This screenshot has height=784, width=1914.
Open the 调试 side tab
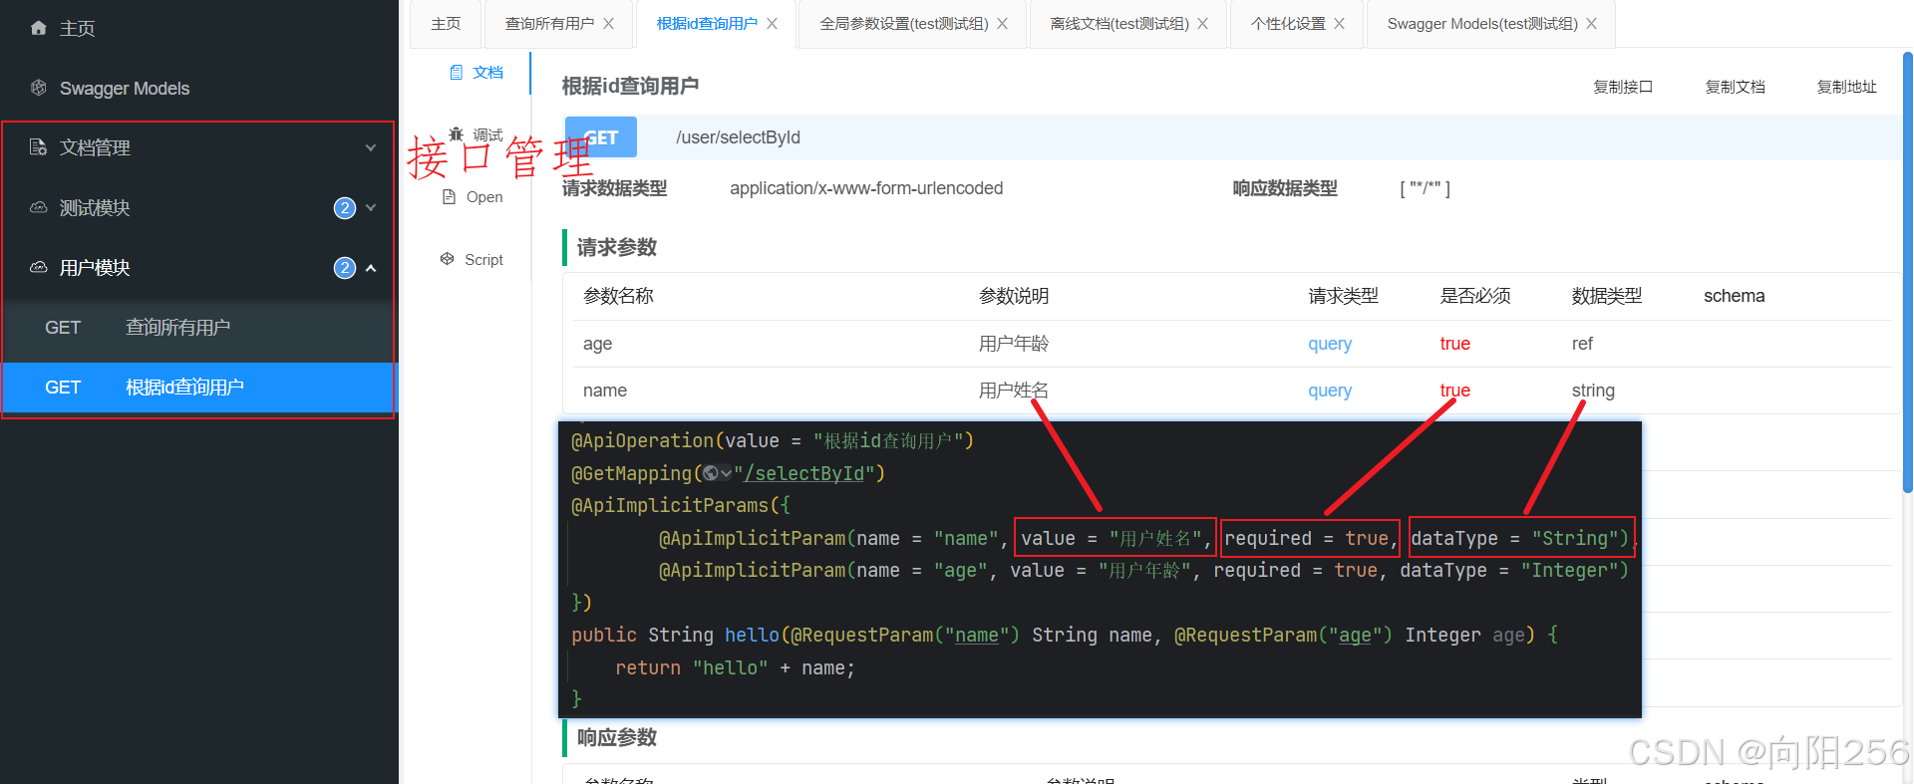point(477,134)
